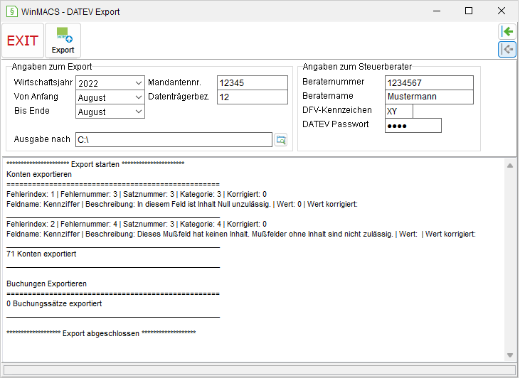
Task: Click the Datenträgerbez. input field
Action: pos(253,97)
